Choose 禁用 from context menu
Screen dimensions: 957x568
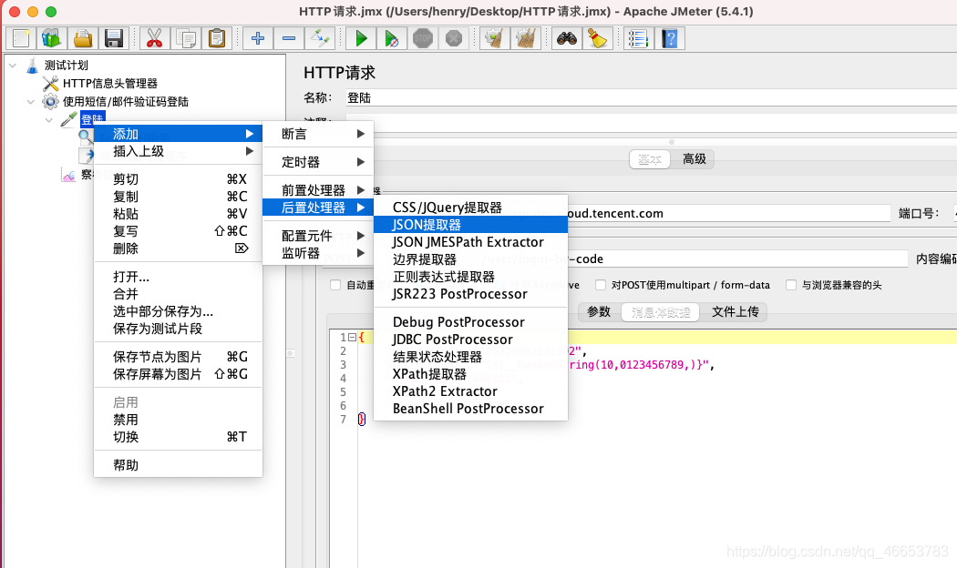[179, 420]
